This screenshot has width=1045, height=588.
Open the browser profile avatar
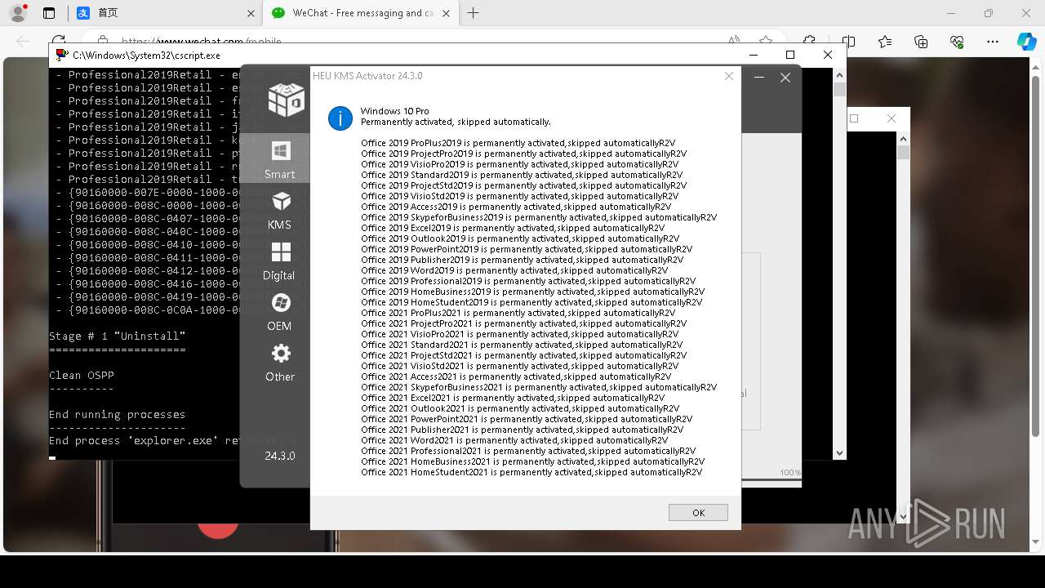[18, 13]
